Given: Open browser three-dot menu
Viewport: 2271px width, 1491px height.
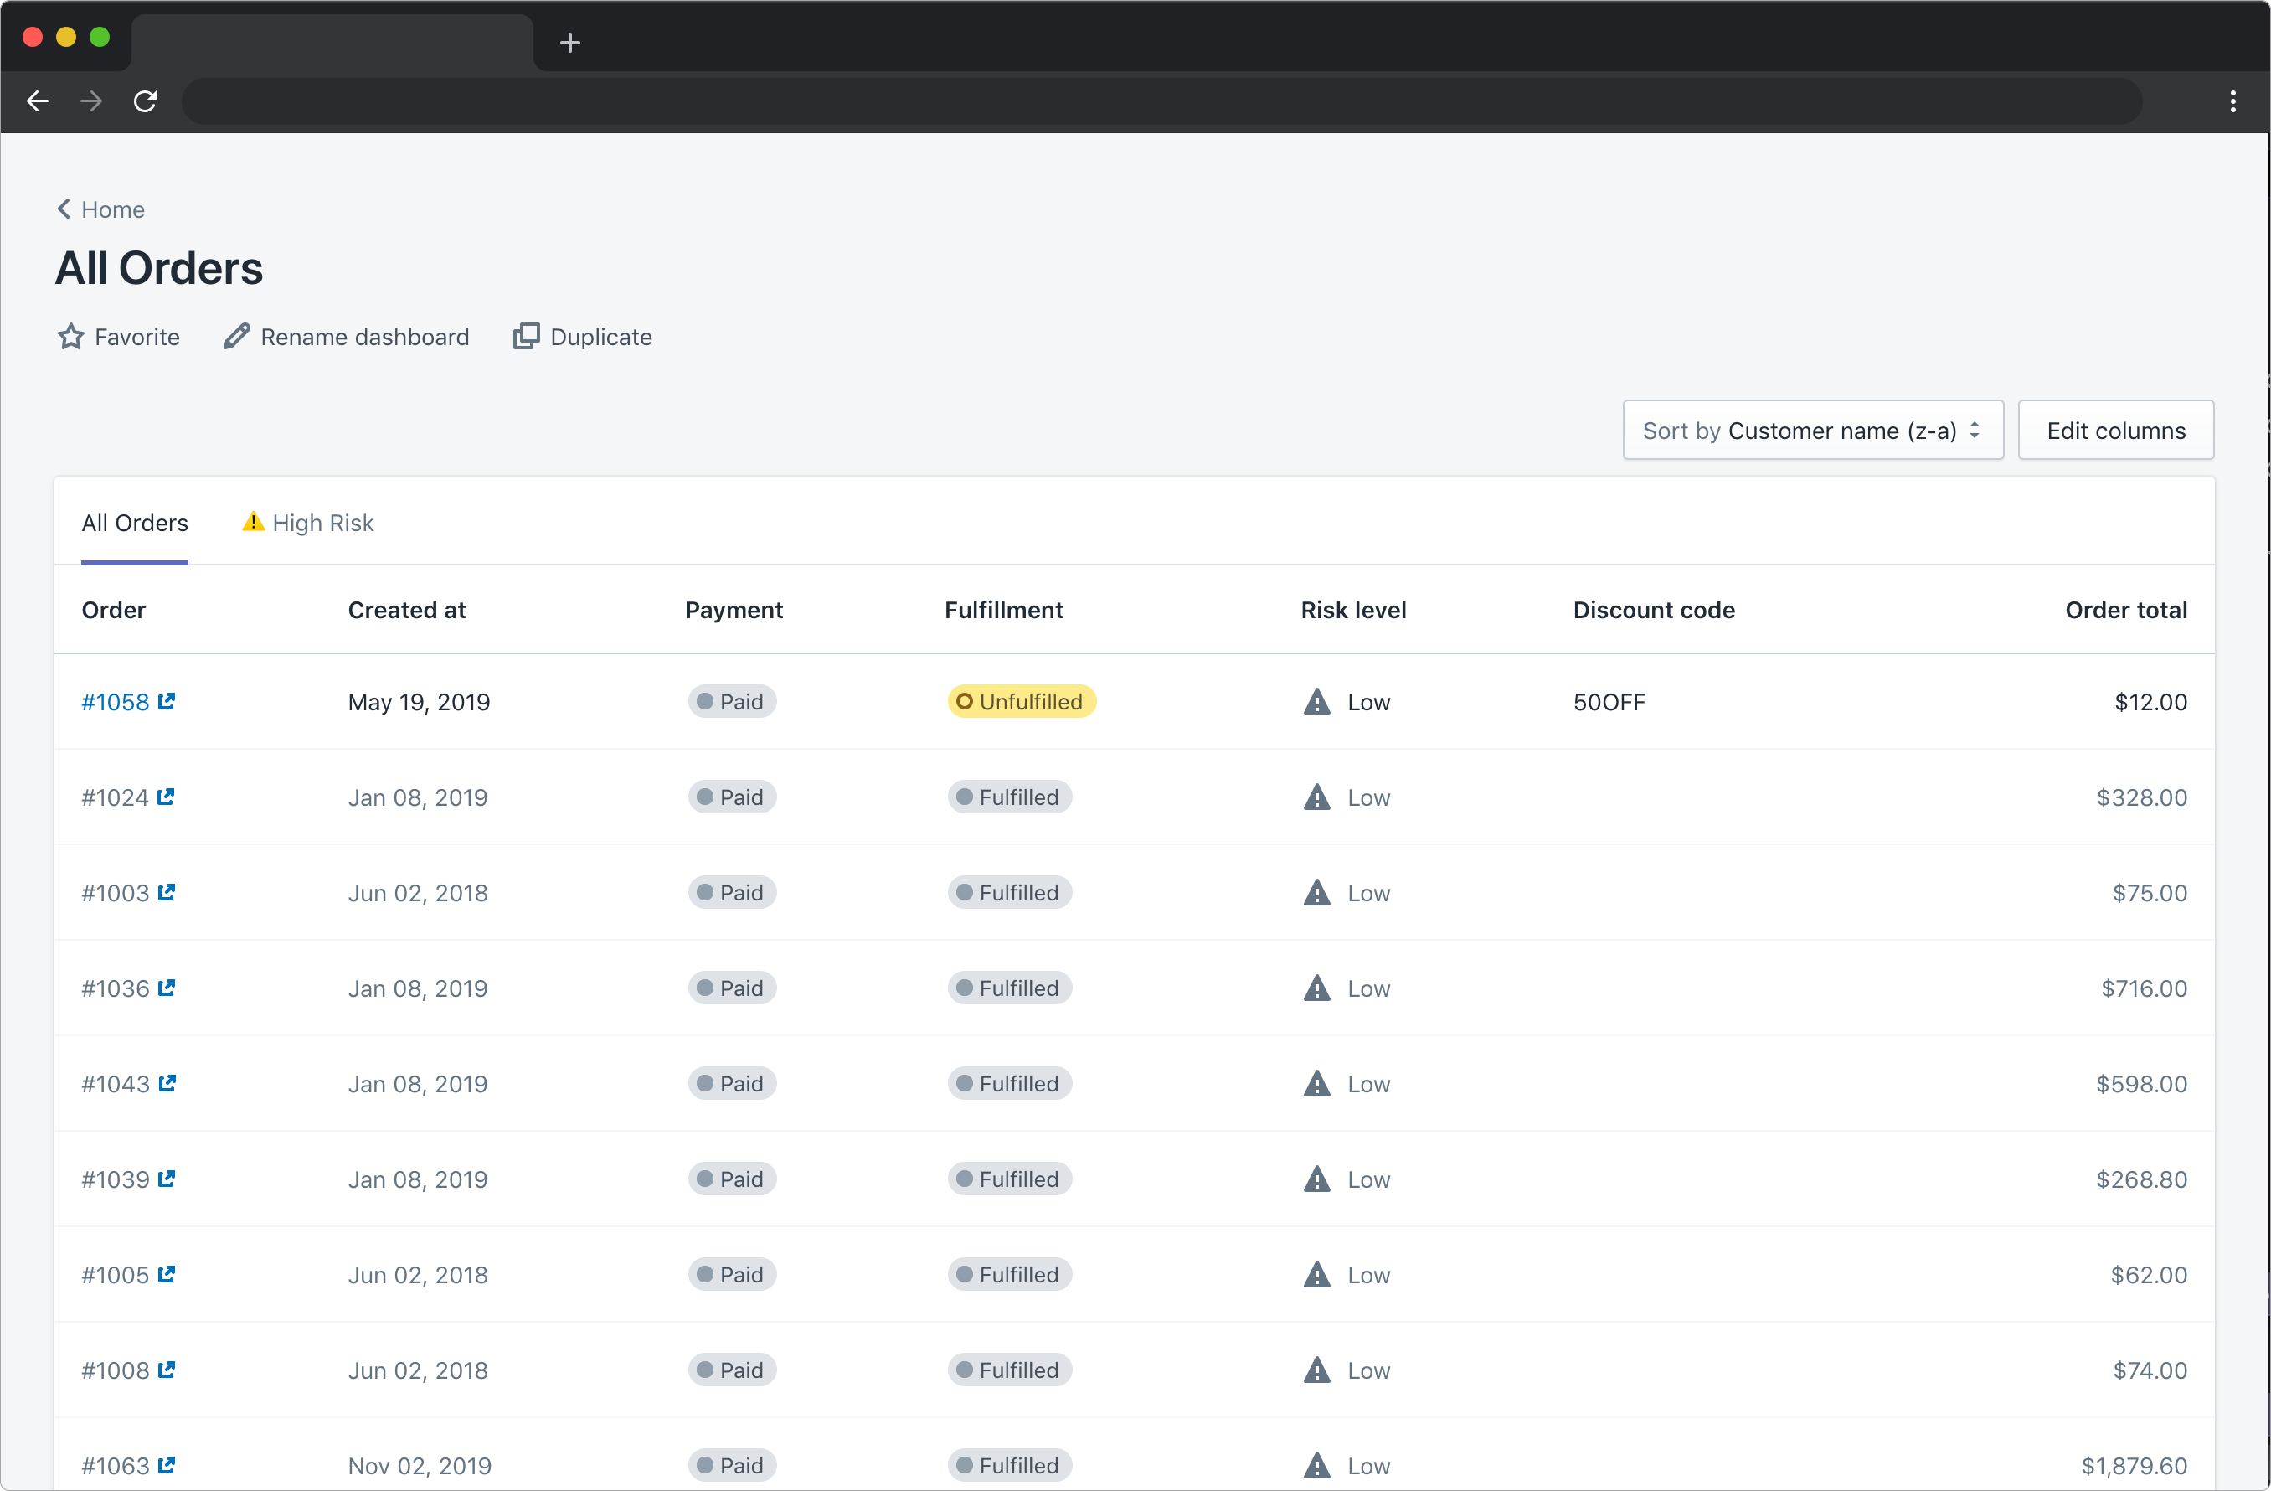Looking at the screenshot, I should tap(2232, 101).
